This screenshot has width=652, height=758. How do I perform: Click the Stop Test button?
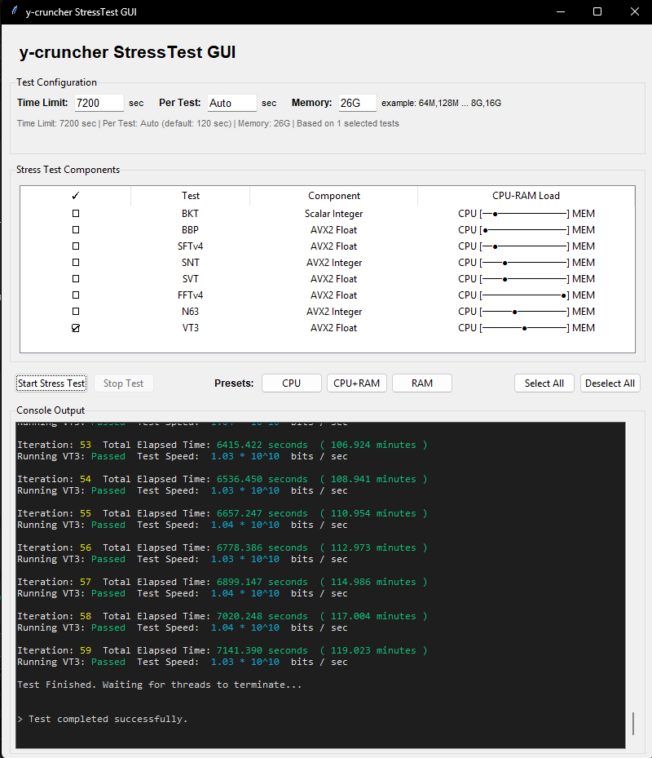tap(124, 383)
